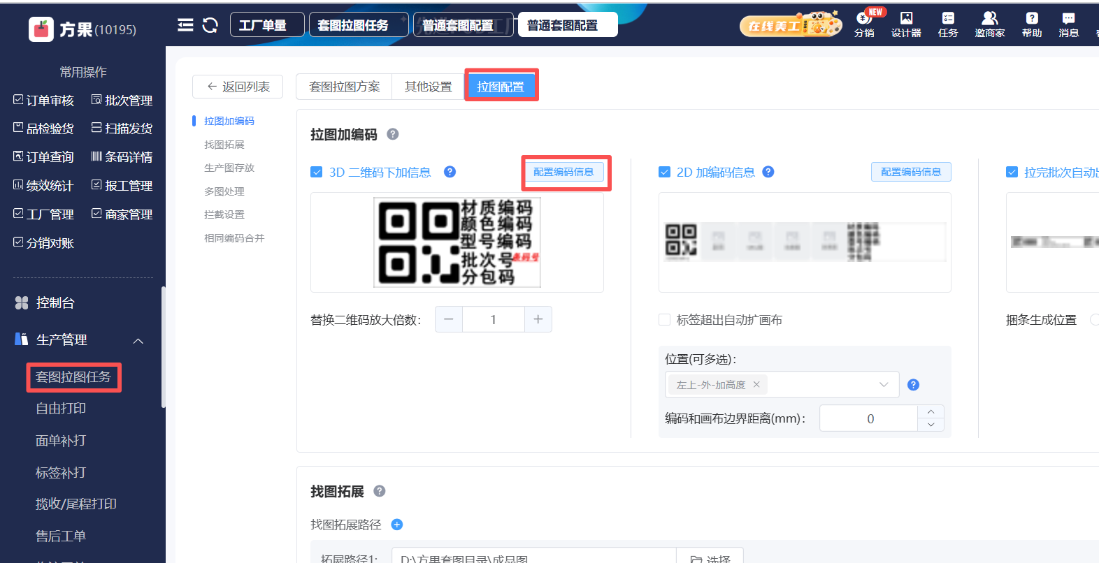This screenshot has width=1099, height=563.
Task: Switch to 套图拉图任务 top tab
Action: tap(358, 25)
